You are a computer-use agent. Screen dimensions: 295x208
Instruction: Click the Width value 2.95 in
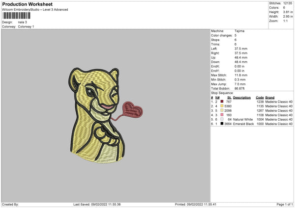[x=288, y=17]
